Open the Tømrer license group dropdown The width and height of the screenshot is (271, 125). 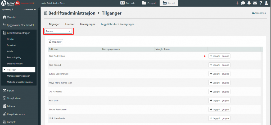click(x=58, y=31)
